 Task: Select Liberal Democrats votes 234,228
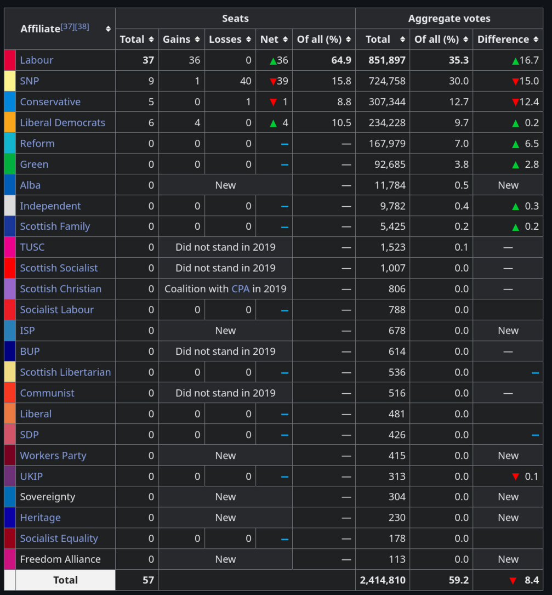387,123
